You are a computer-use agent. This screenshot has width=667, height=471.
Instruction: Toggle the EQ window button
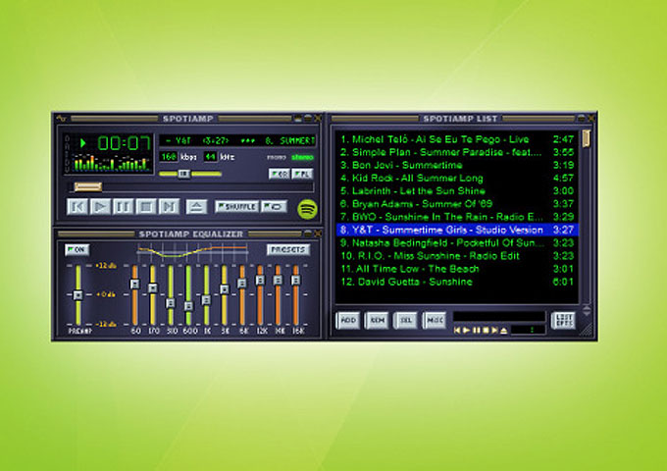click(x=280, y=174)
